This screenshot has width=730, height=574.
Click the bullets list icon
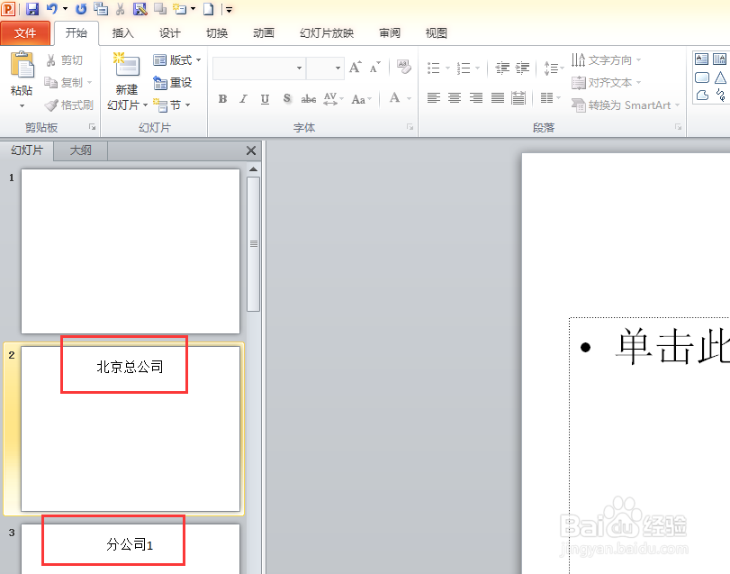[x=434, y=68]
